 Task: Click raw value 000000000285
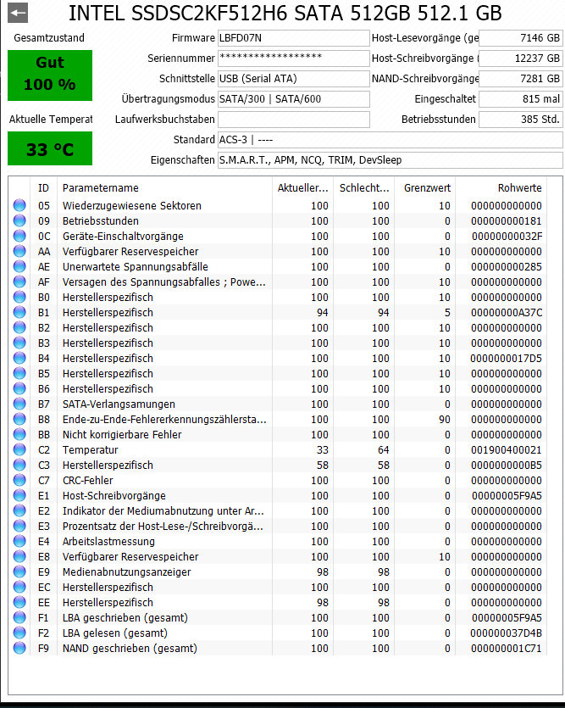tap(507, 266)
